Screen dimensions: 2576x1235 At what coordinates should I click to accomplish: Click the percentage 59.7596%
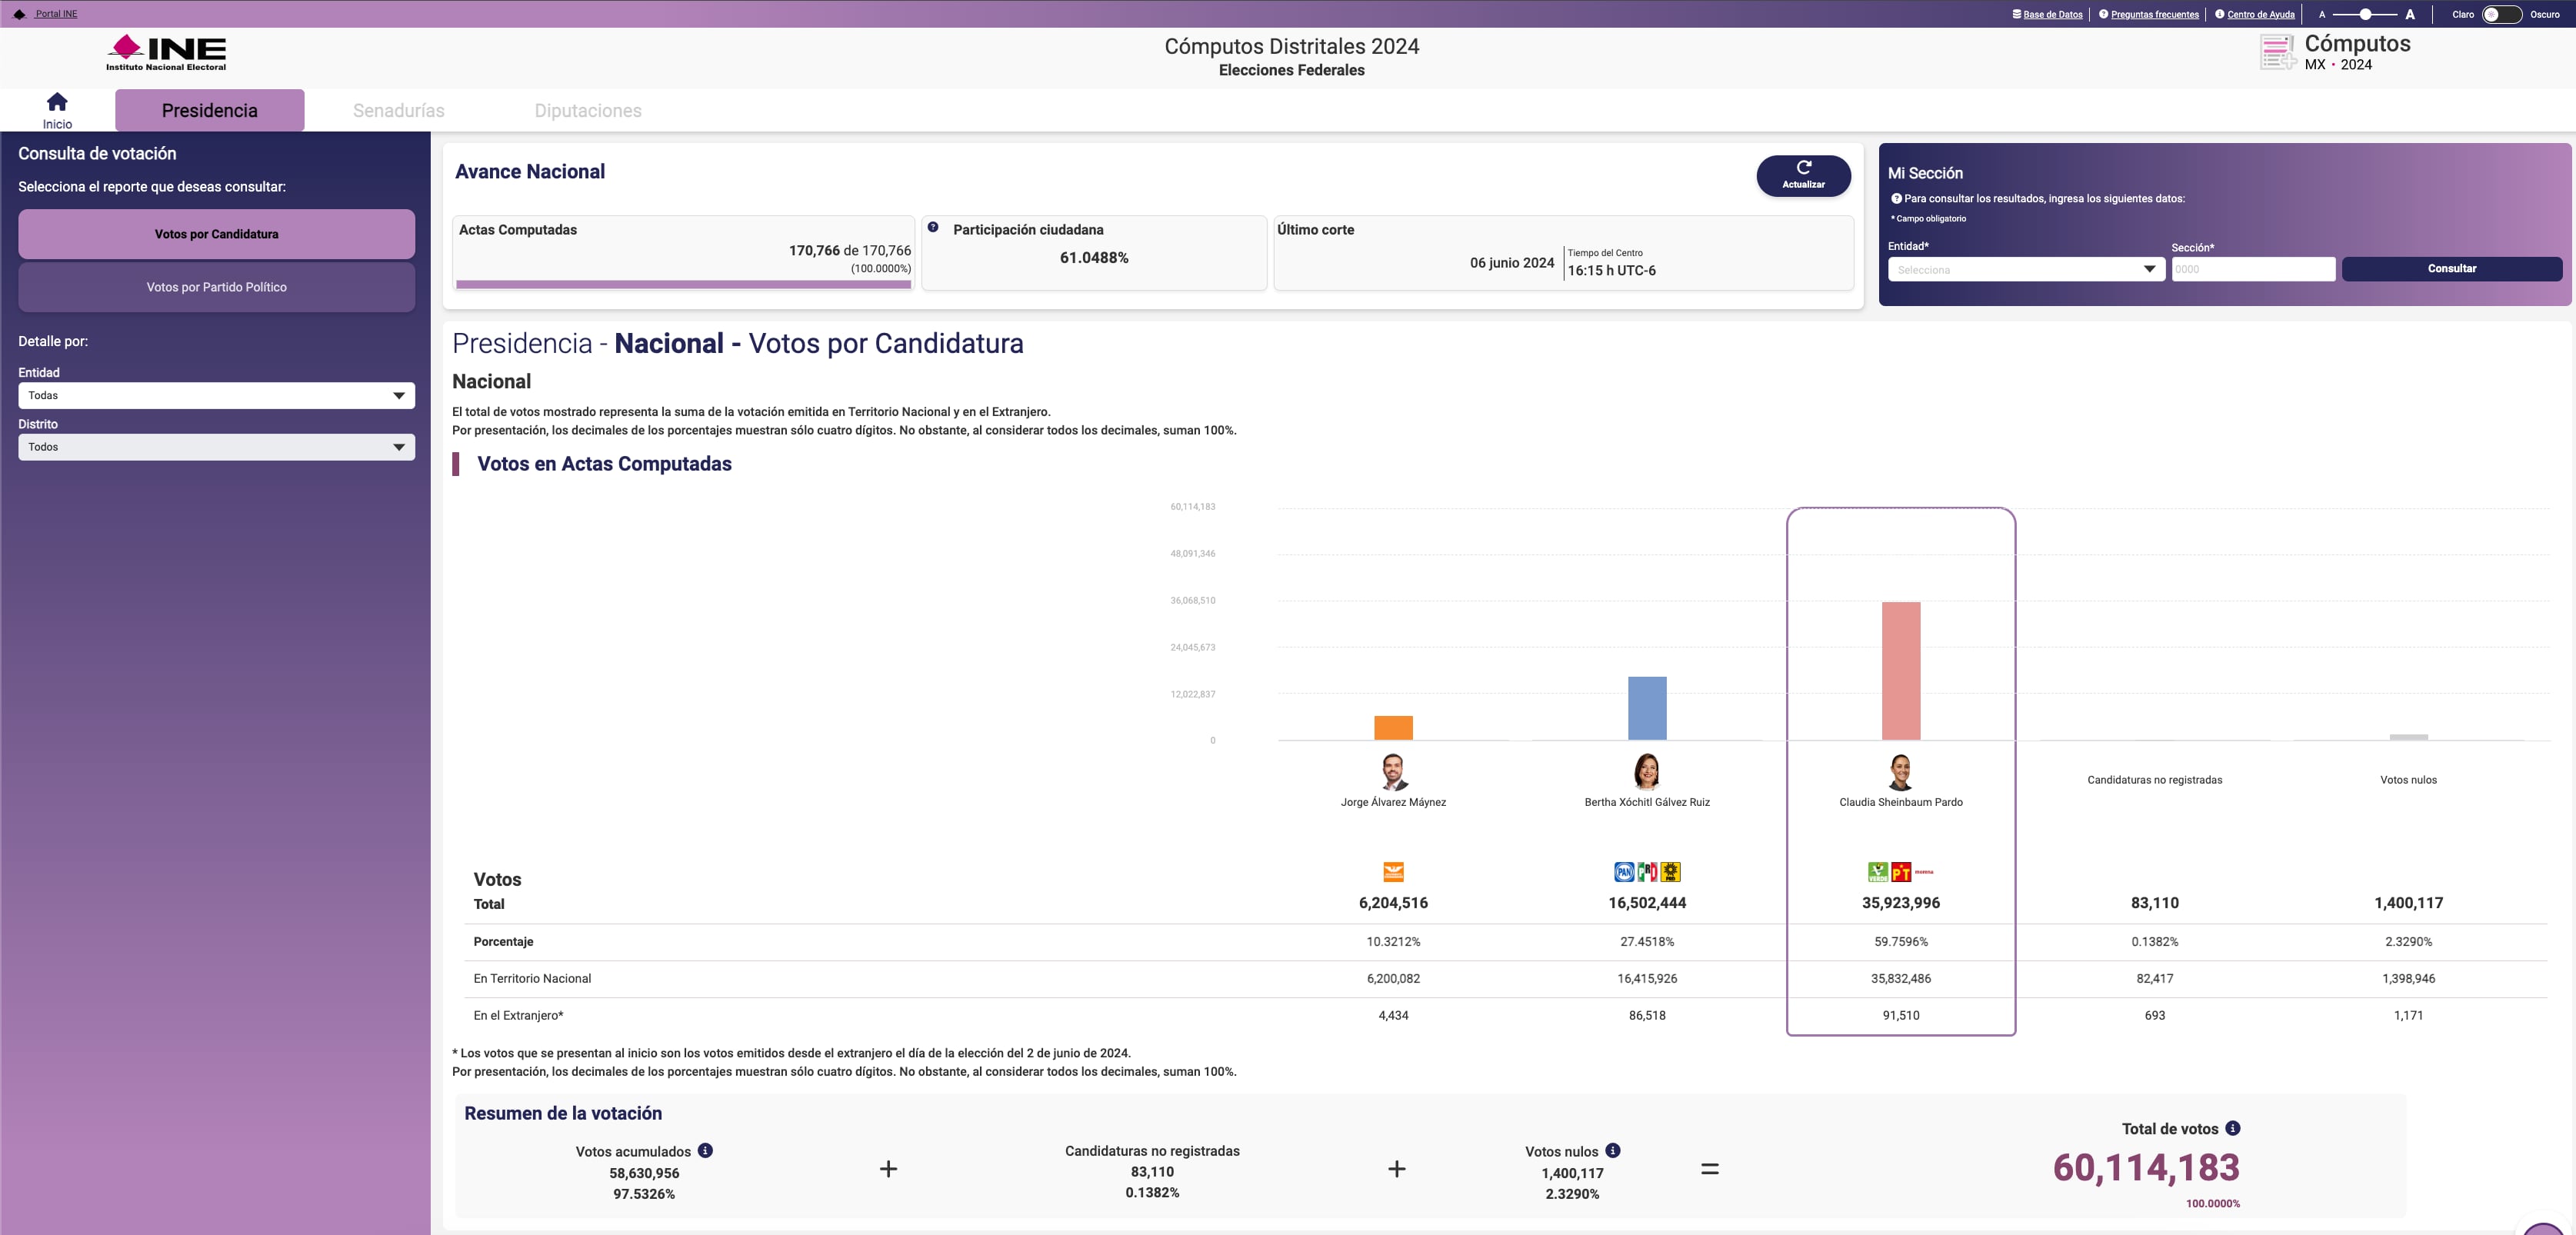1901,941
